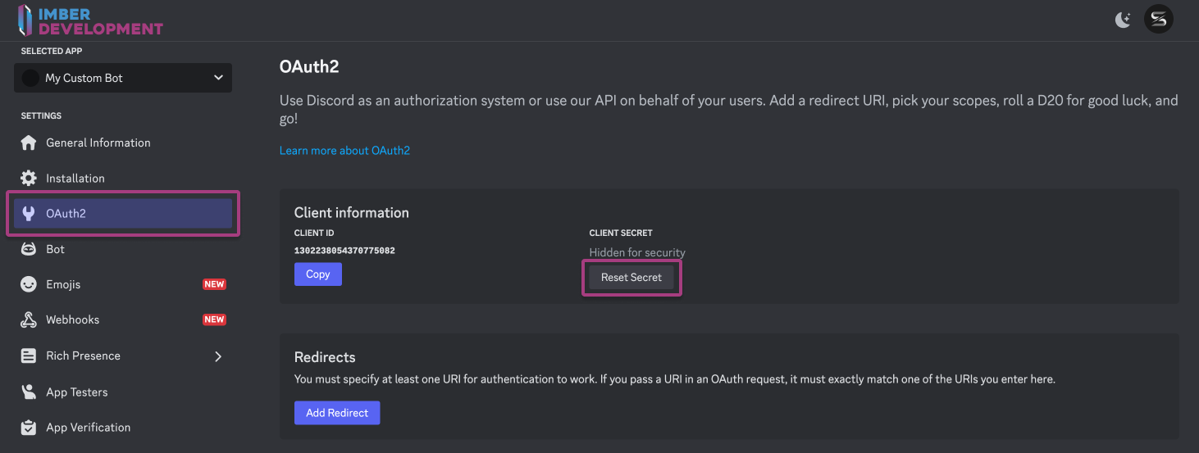Image resolution: width=1199 pixels, height=453 pixels.
Task: Open the My Custom Bot app dropdown
Action: (123, 78)
